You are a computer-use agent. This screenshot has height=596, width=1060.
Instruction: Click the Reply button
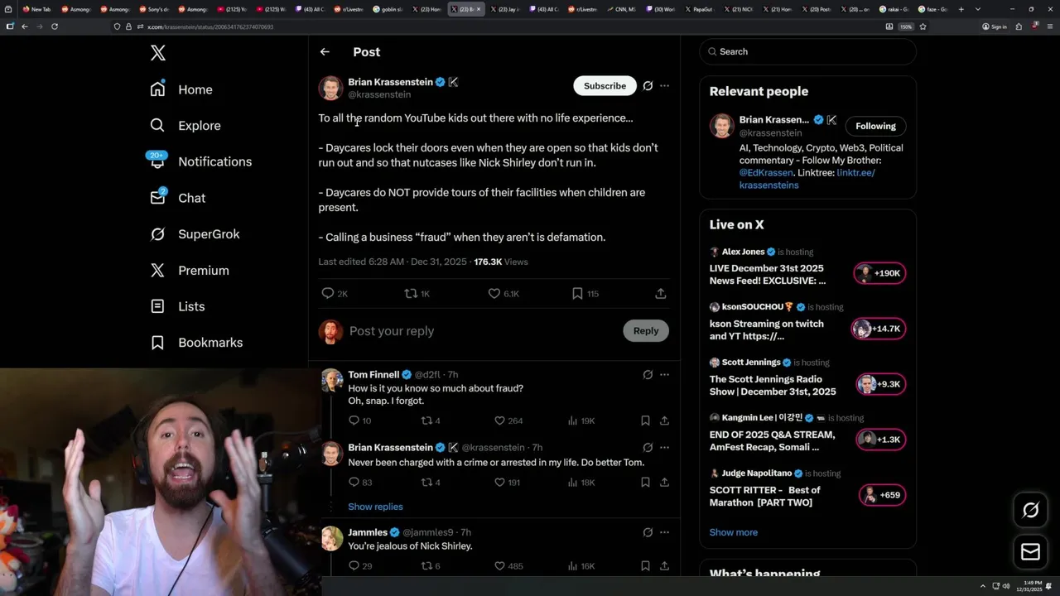tap(646, 331)
